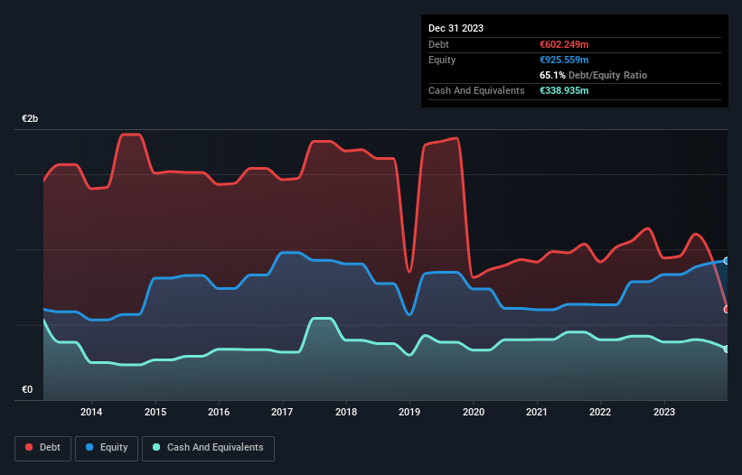Click the 2015 x-axis label
Viewport: 742px width, 475px height.
pos(155,412)
